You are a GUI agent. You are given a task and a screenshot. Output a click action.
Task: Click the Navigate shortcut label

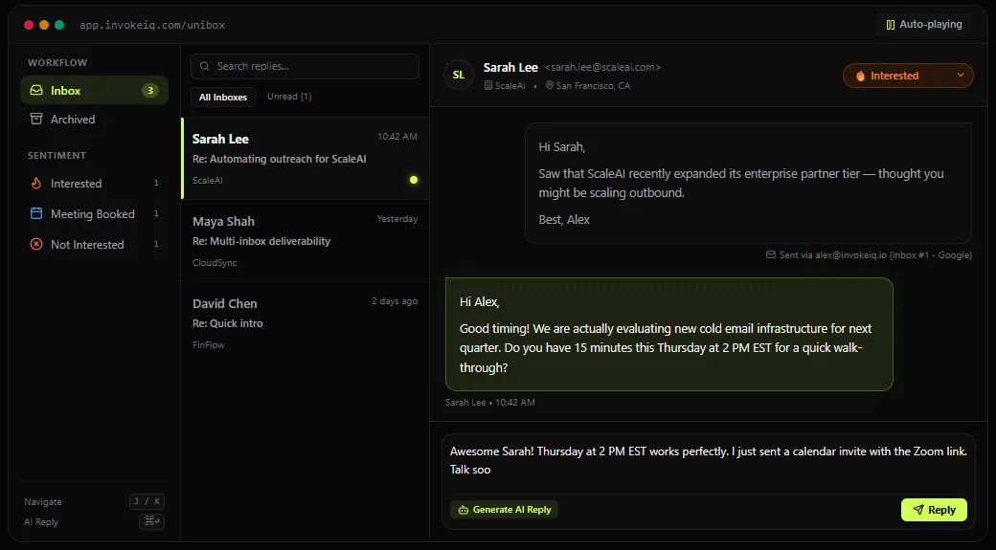click(43, 502)
